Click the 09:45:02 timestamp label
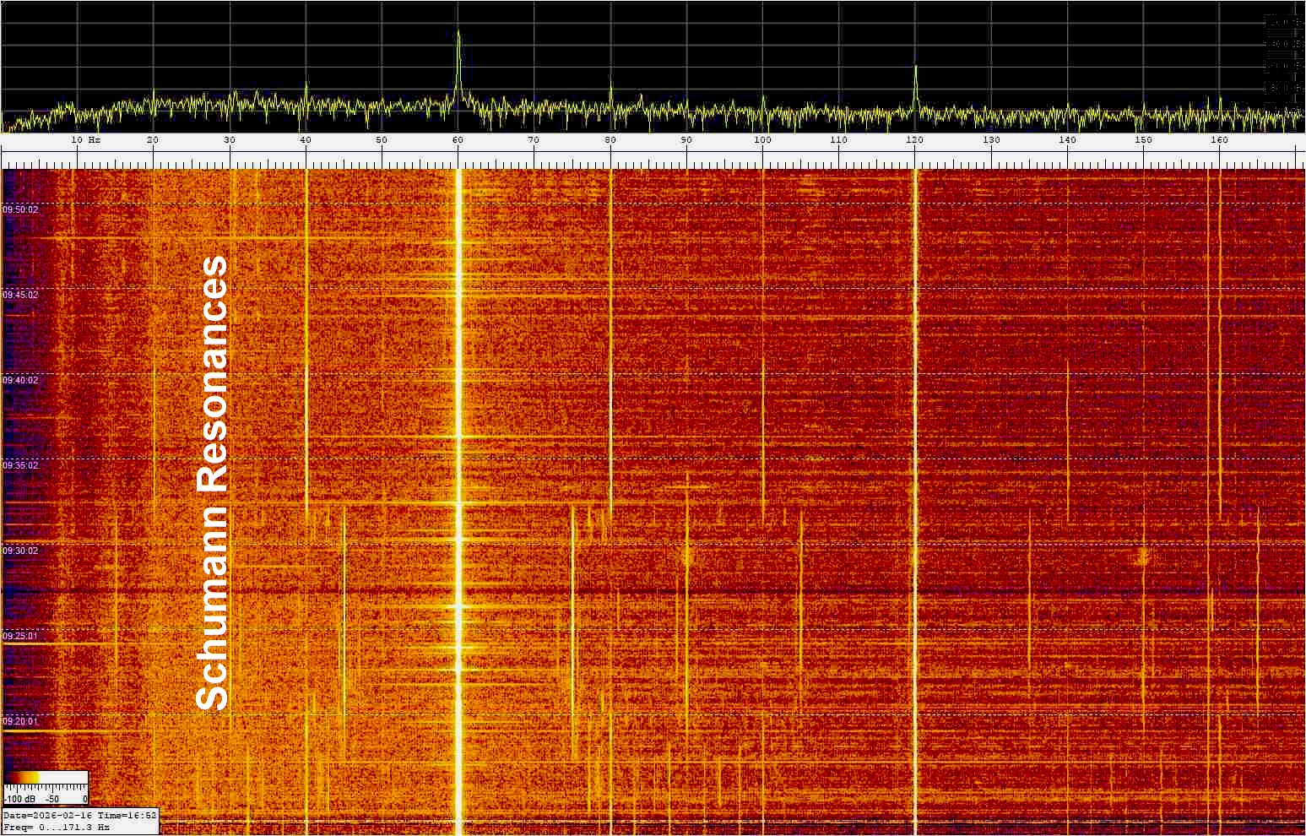 [x=20, y=295]
